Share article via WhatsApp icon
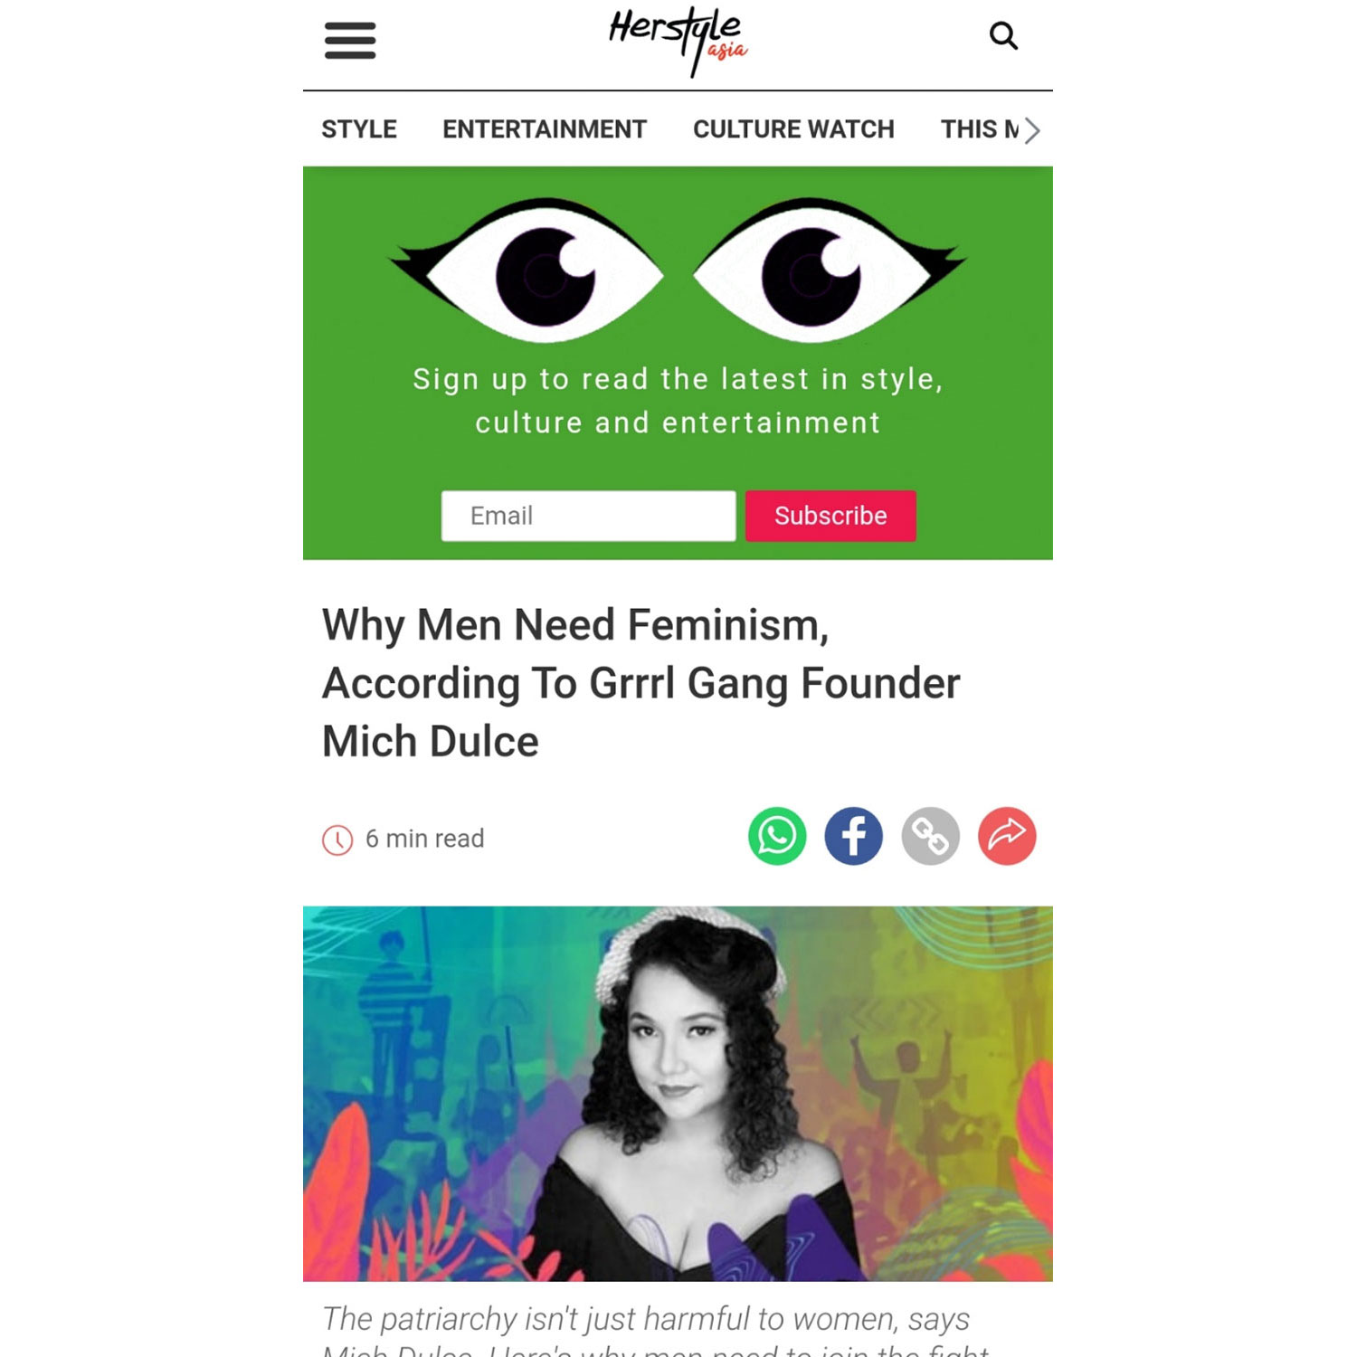Viewport: 1357px width, 1357px height. pos(777,836)
